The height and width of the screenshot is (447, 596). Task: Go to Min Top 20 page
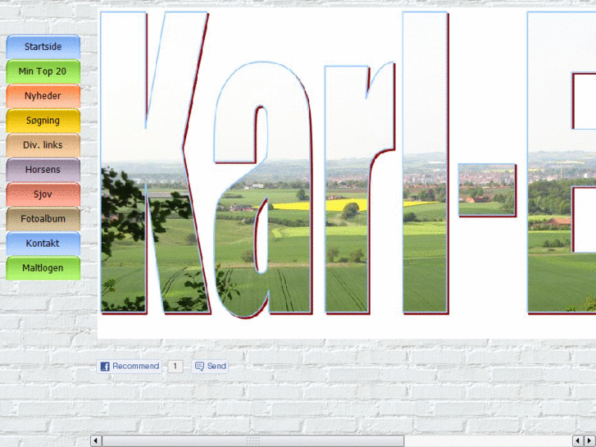(x=43, y=71)
